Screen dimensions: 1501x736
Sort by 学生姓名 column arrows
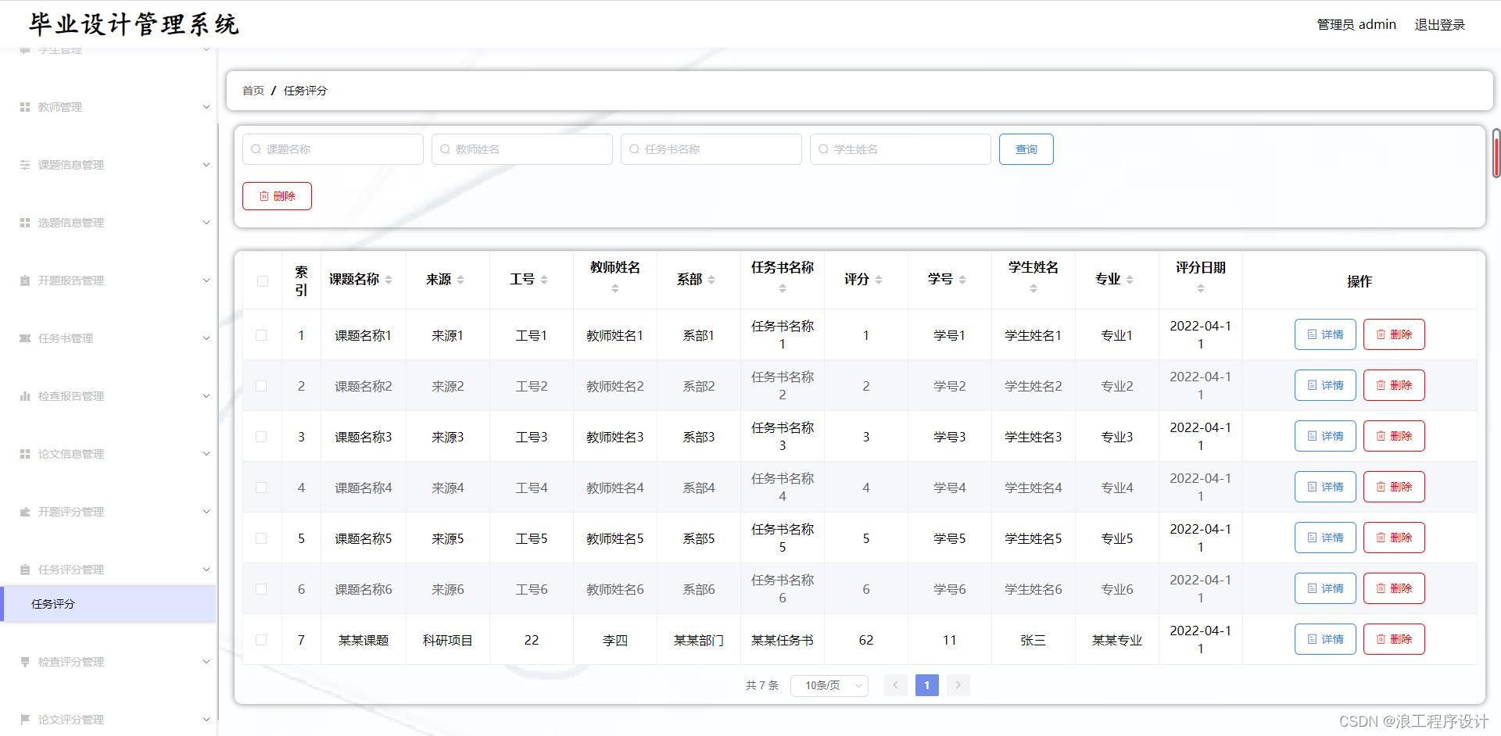tap(1034, 289)
